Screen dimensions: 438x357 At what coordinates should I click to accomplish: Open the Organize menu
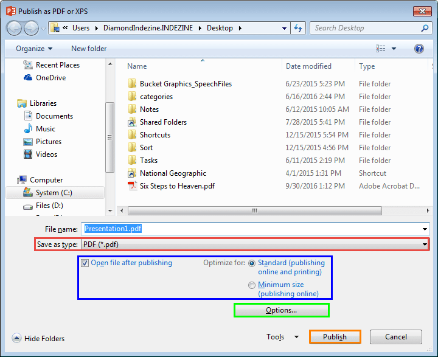point(34,49)
